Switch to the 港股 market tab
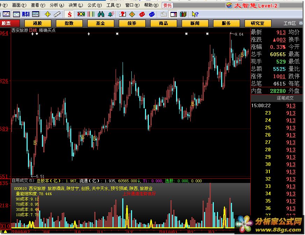 tap(37, 23)
